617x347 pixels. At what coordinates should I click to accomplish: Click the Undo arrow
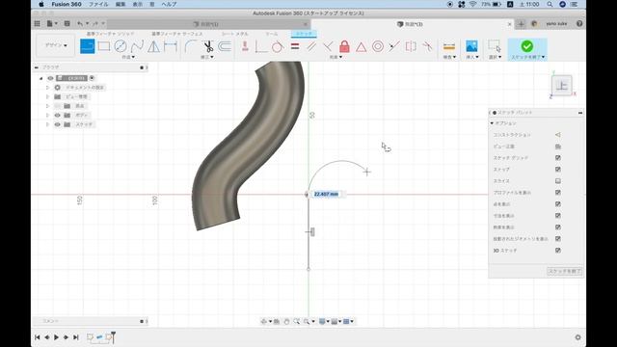80,23
